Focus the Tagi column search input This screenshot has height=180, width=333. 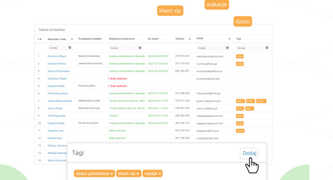pyautogui.click(x=250, y=48)
